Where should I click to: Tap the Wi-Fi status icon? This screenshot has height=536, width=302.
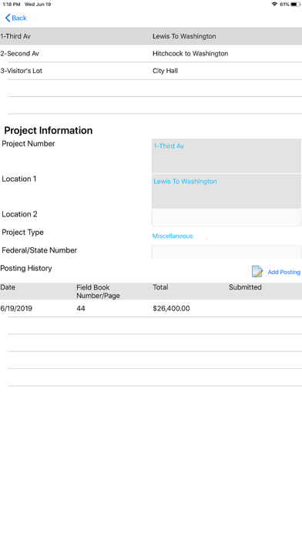(274, 5)
